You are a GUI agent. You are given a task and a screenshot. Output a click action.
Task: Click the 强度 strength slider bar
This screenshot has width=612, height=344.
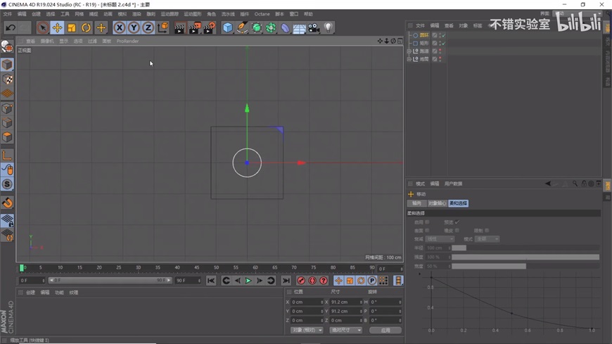(525, 257)
